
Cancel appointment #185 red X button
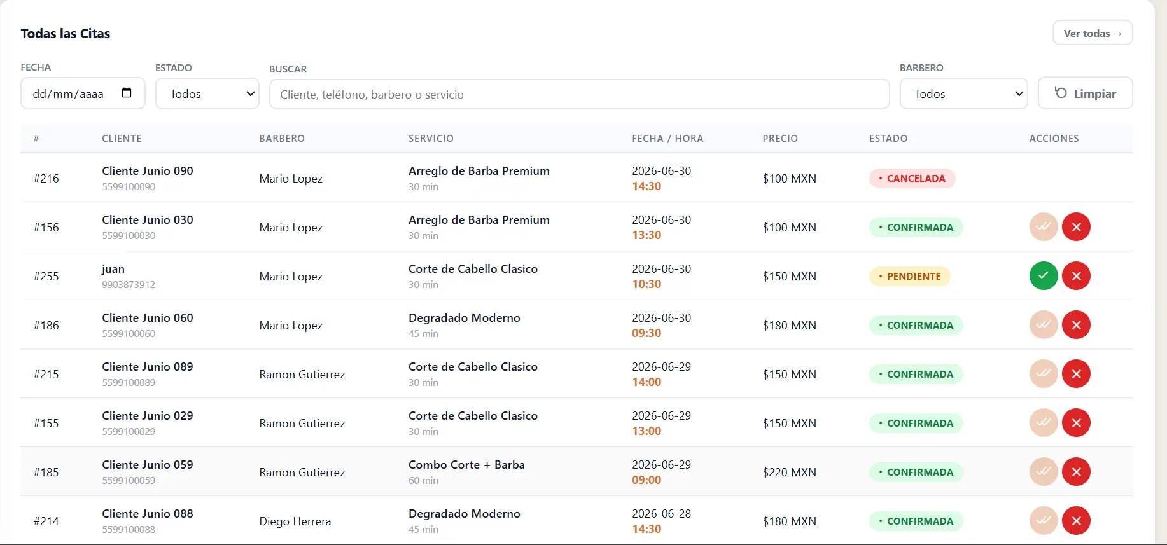(1076, 472)
